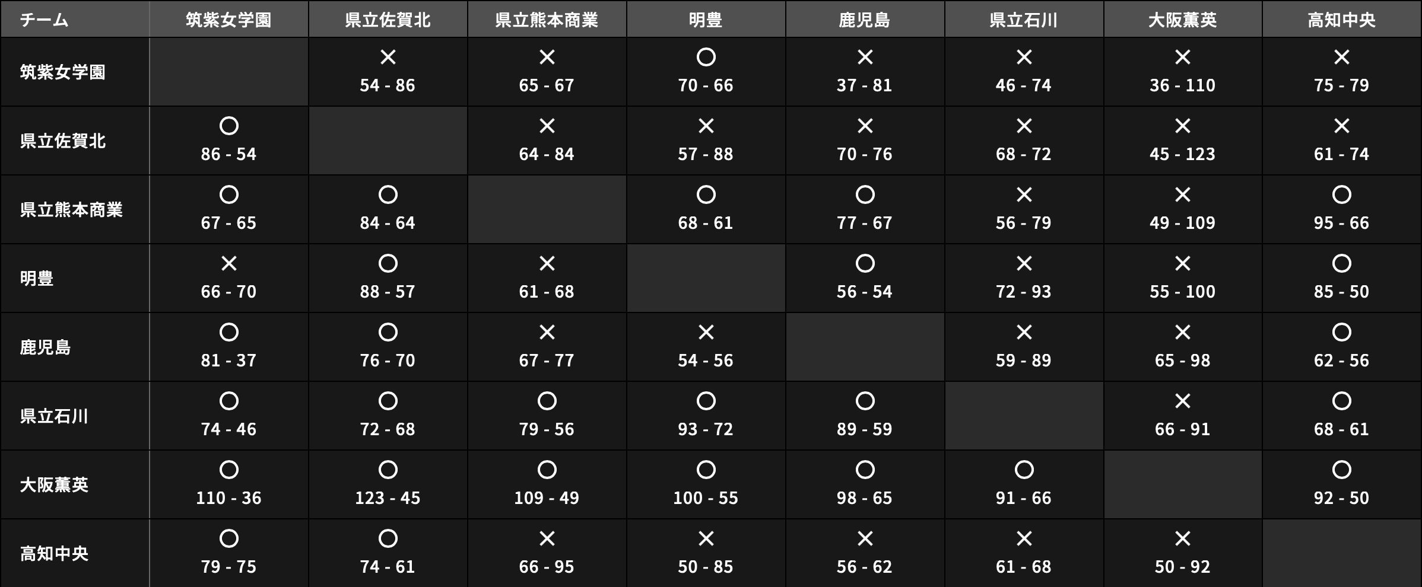1422x587 pixels.
Task: Click the 高知中央 column header
Action: 1341,20
